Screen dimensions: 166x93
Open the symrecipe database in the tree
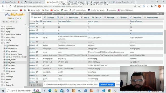click(x=10, y=76)
